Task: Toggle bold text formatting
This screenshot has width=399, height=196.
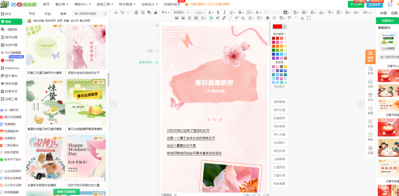Action: click(x=218, y=12)
